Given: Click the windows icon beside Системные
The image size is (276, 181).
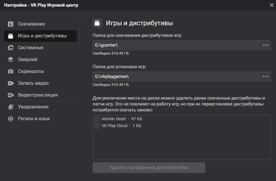Looking at the screenshot, I should (11, 48).
